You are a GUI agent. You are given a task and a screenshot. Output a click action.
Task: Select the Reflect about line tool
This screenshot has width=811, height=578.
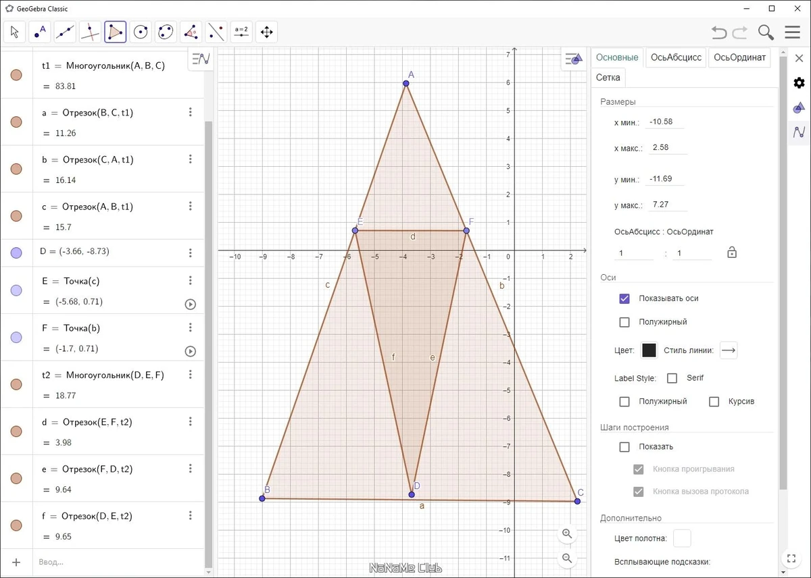[216, 32]
